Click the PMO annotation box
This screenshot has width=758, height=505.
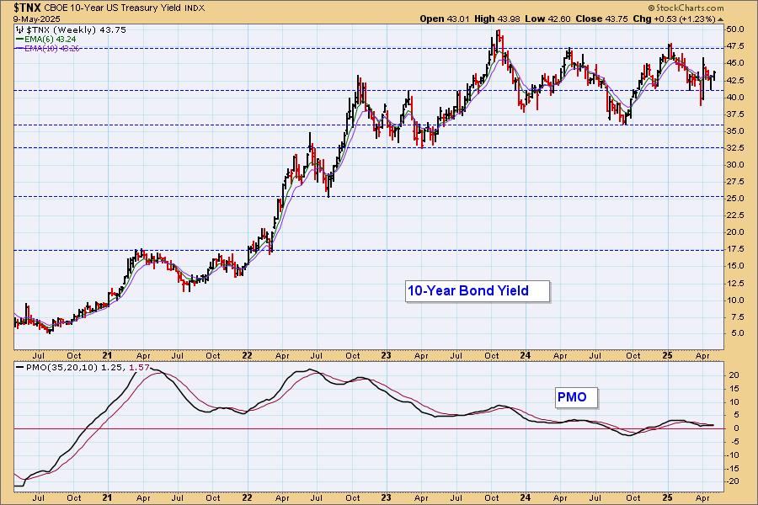576,397
